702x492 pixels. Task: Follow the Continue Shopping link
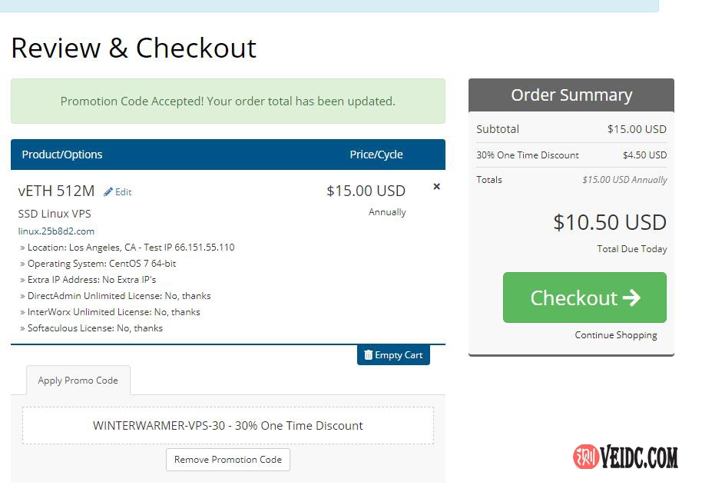point(616,335)
